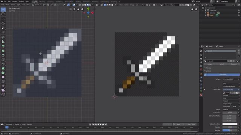Click the green Y axis gizmo ball

(88, 9)
